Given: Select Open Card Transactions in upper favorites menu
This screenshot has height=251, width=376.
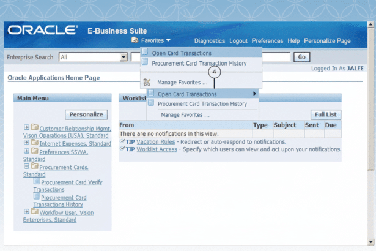Looking at the screenshot, I should point(182,53).
